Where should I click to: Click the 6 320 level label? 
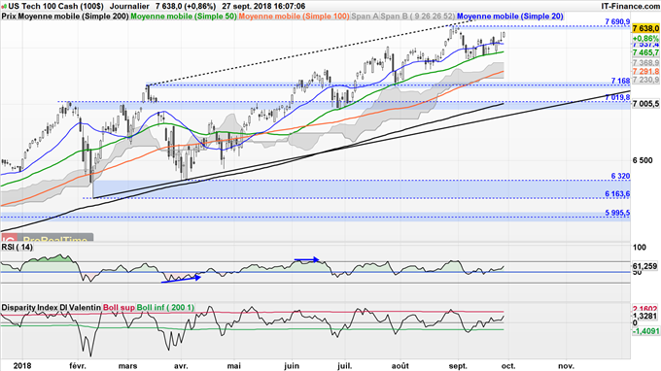tap(620, 176)
